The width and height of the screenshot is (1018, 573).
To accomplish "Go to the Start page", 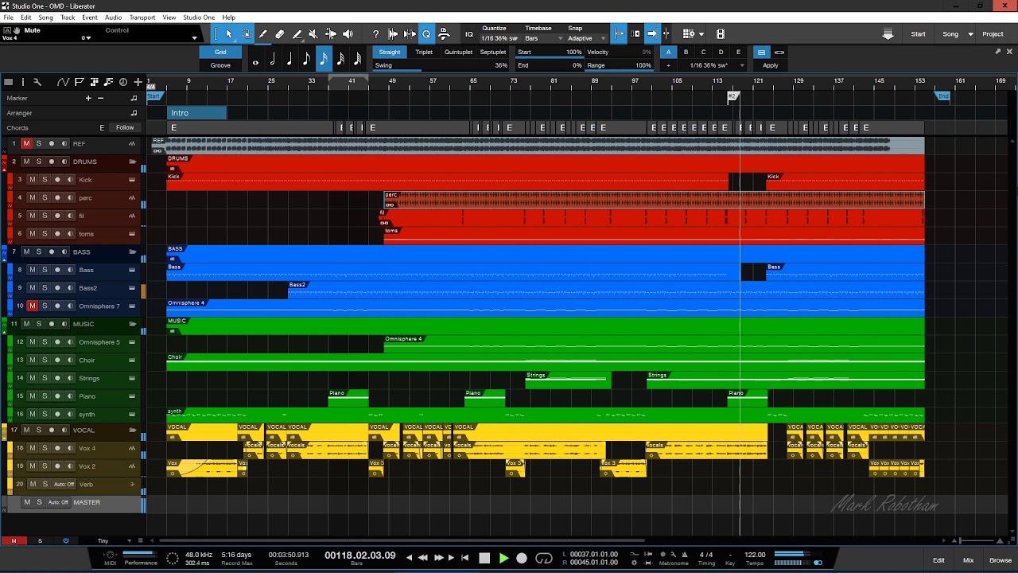I will pyautogui.click(x=918, y=34).
